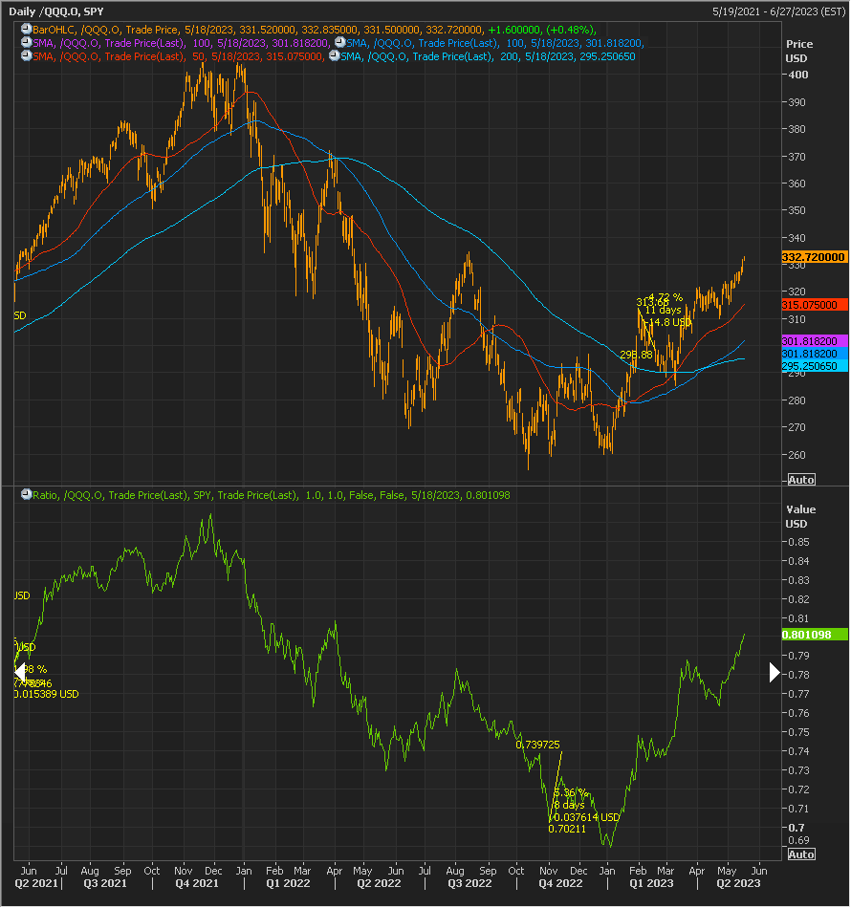Screen dimensions: 851x908
Task: Click the Q2 2023 time axis label
Action: pos(738,884)
